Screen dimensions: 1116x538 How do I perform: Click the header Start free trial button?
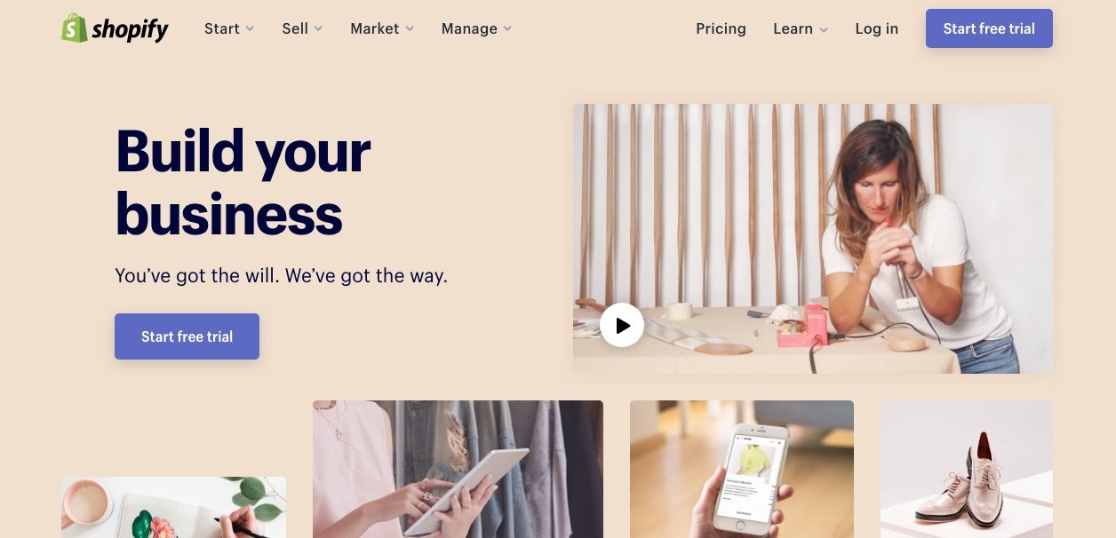click(989, 28)
